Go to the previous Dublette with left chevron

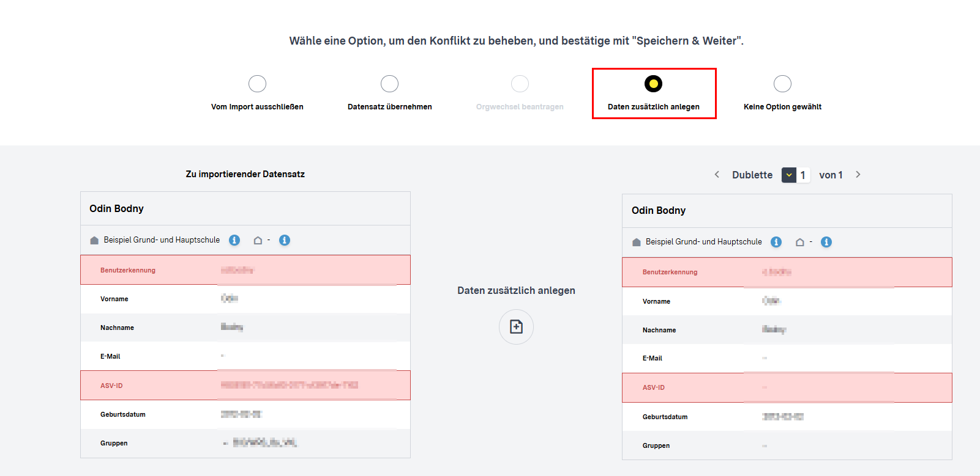click(x=717, y=175)
